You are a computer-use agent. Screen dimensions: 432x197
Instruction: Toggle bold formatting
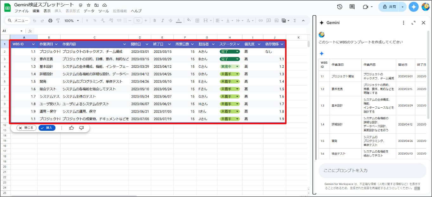tap(155, 21)
